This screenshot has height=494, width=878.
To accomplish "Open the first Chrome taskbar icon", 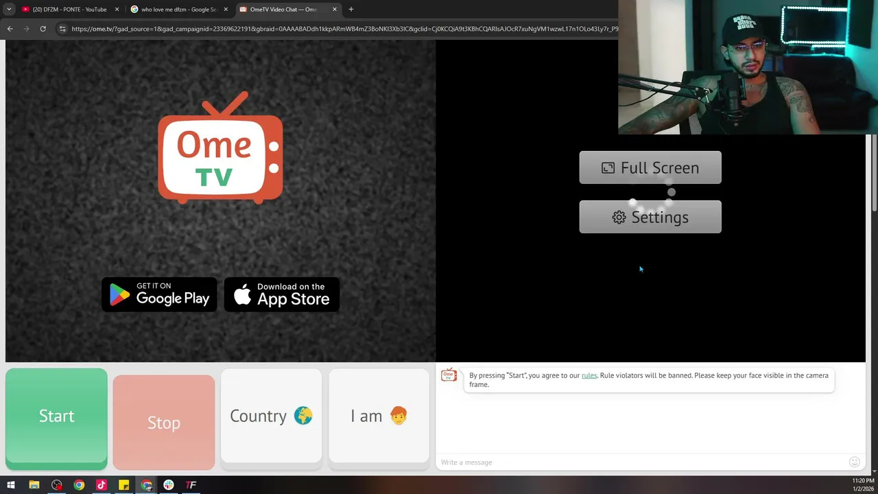I will click(79, 485).
